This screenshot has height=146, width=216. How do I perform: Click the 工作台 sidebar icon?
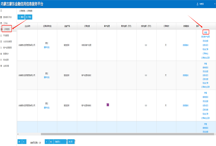tap(1, 23)
